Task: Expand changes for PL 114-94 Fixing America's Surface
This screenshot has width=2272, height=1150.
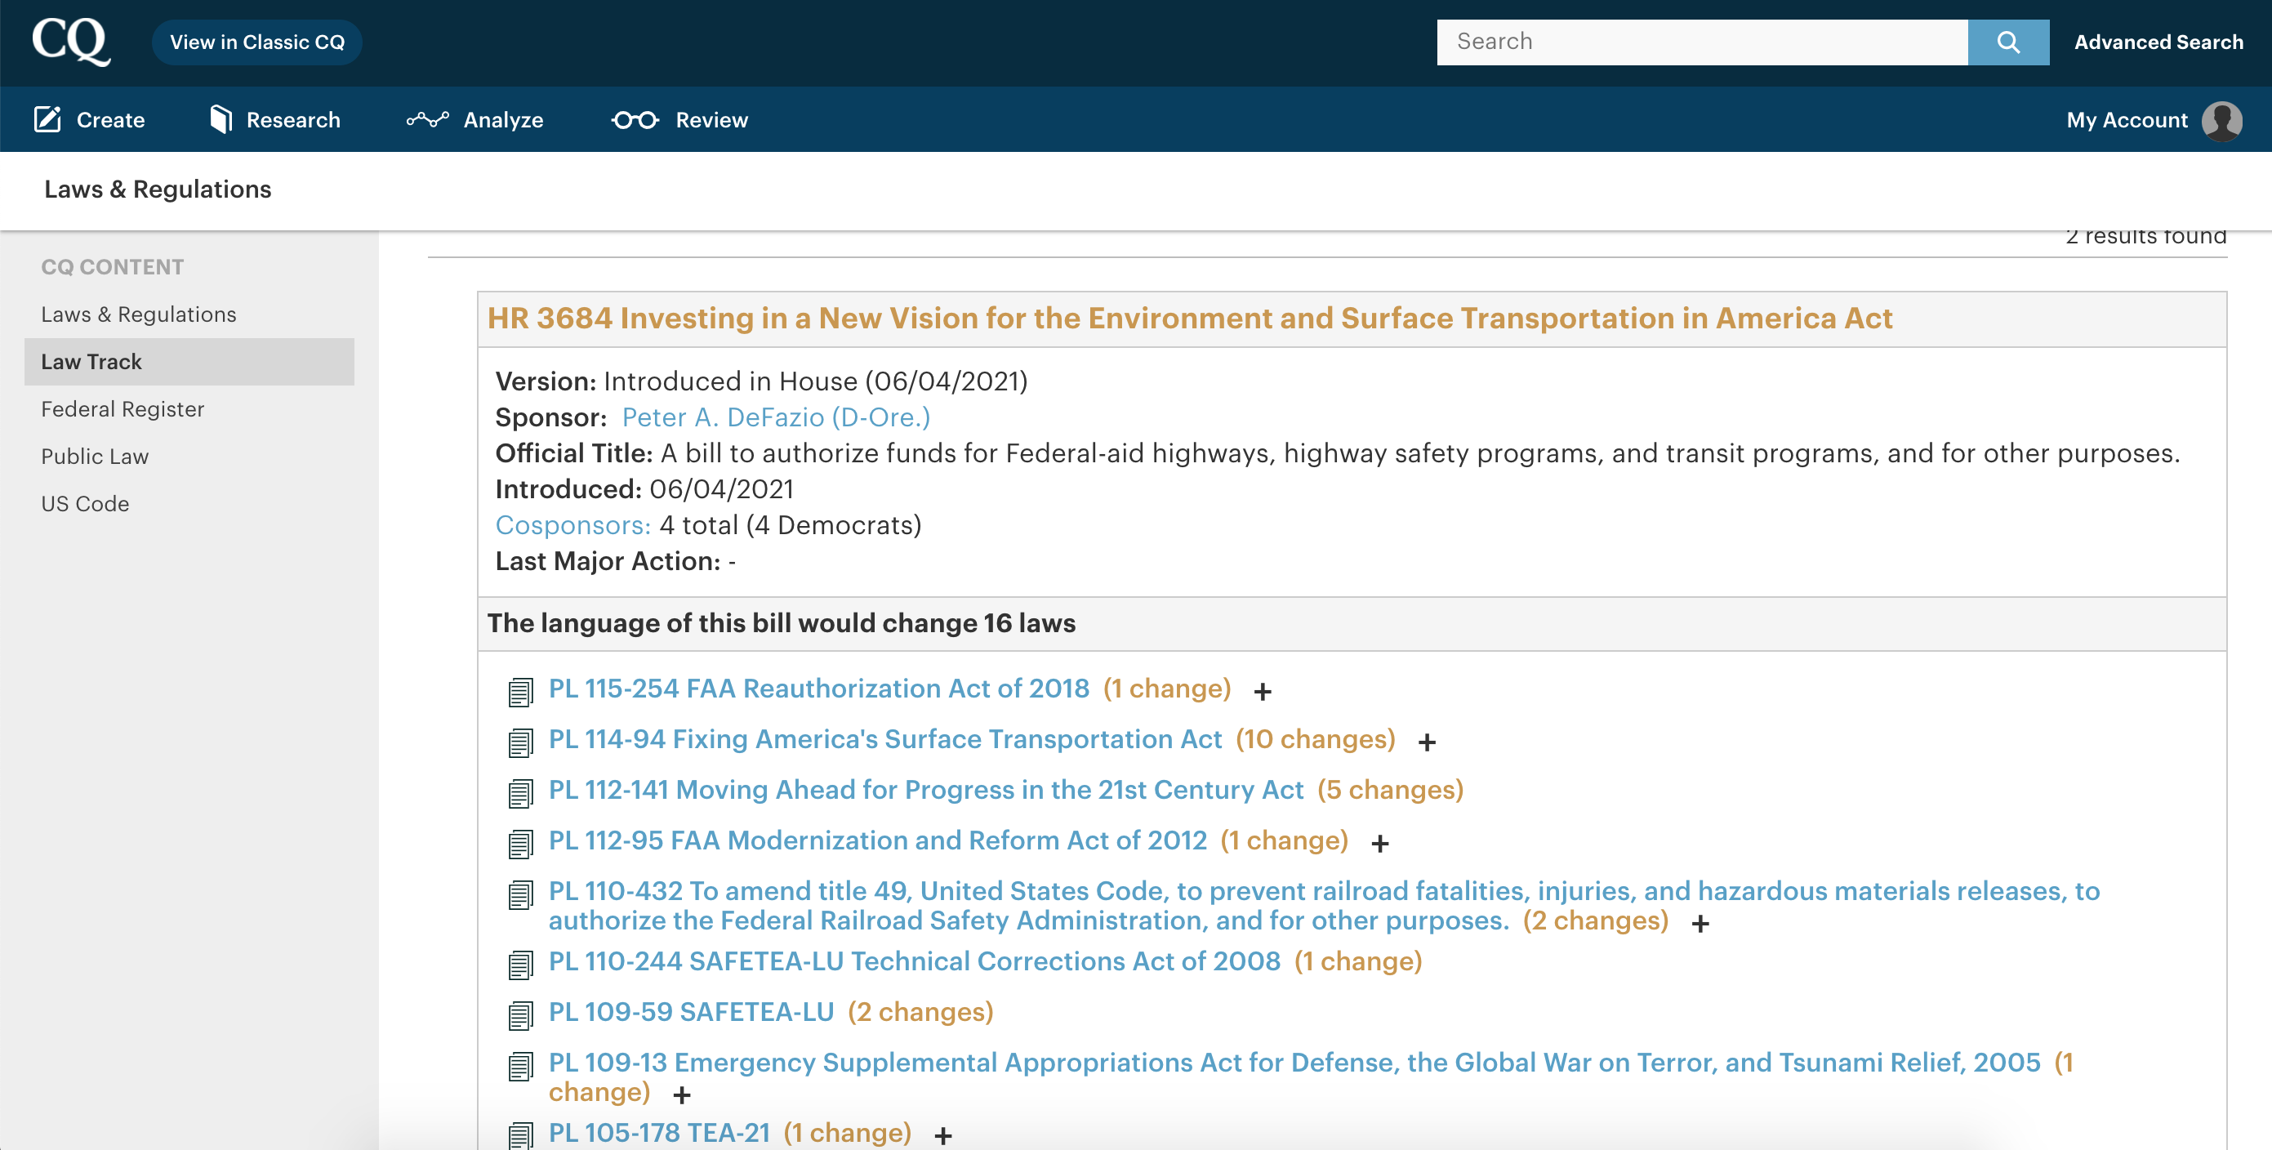Action: [1426, 742]
